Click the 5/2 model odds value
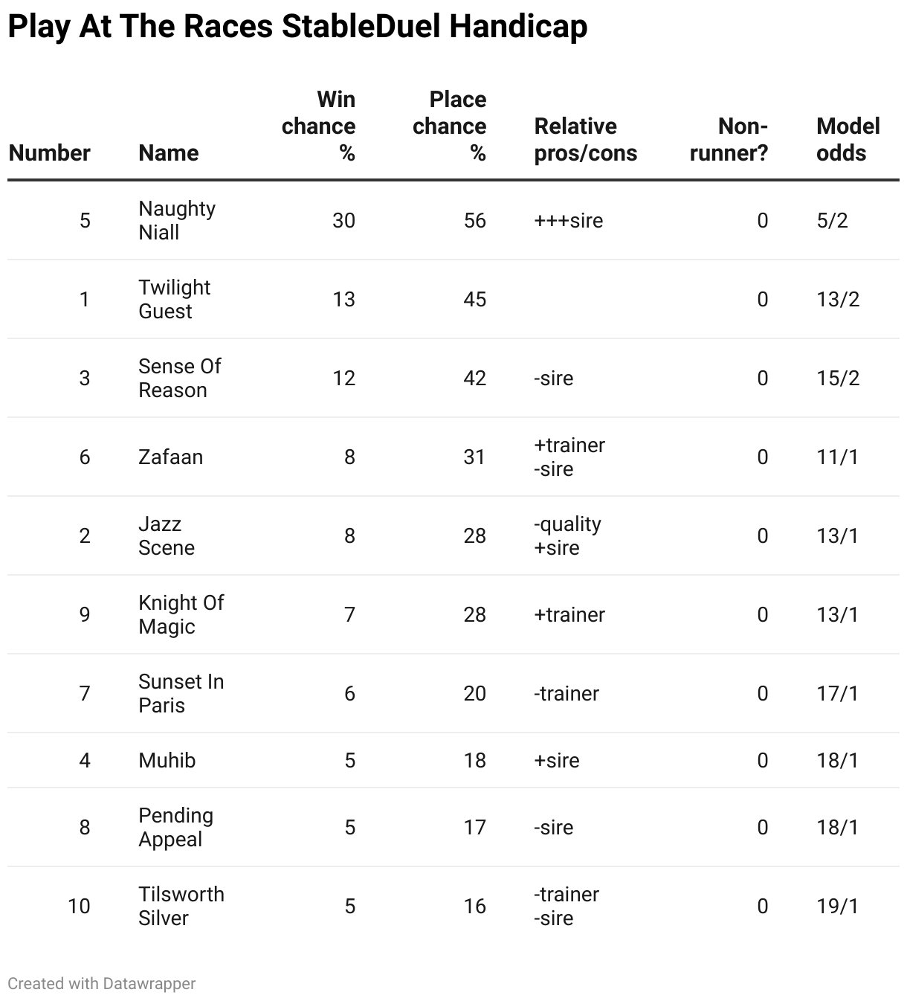 (x=832, y=220)
